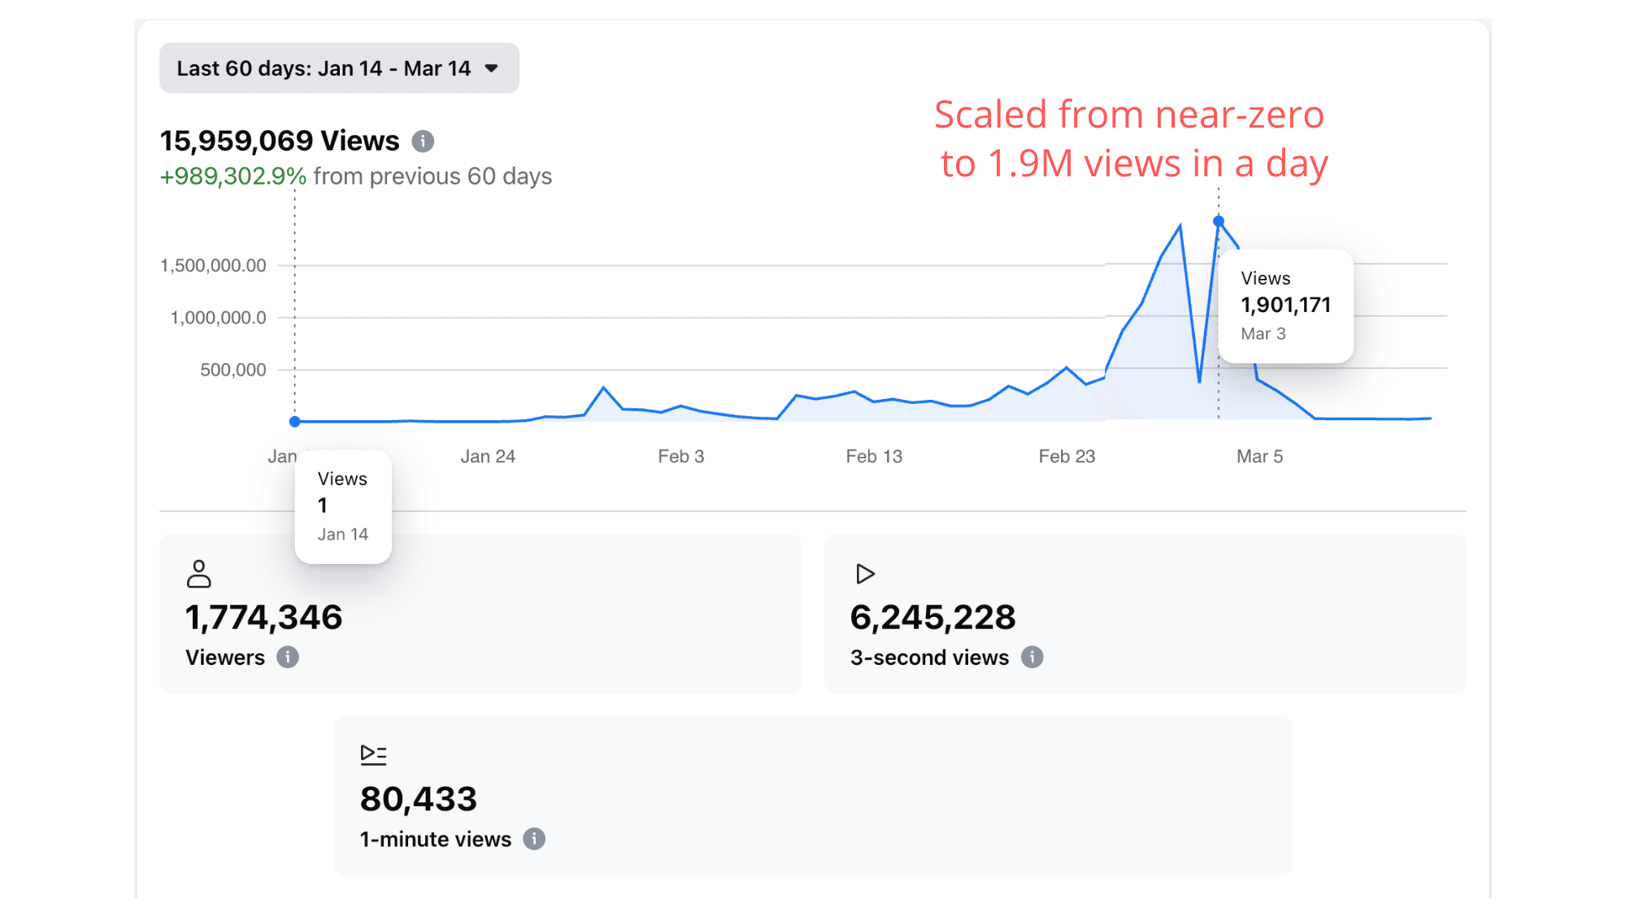Screen dimensions: 1626x916
Task: Click the play icon on 3-second views card
Action: coord(865,574)
